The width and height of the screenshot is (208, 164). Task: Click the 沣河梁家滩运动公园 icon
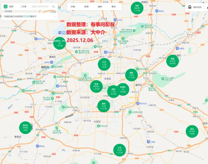(x=57, y=128)
